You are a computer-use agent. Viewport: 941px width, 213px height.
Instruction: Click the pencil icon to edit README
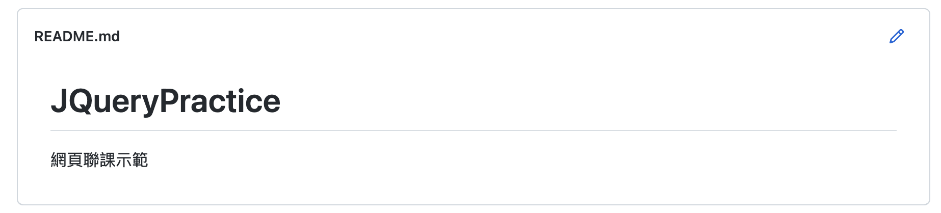[x=897, y=36]
